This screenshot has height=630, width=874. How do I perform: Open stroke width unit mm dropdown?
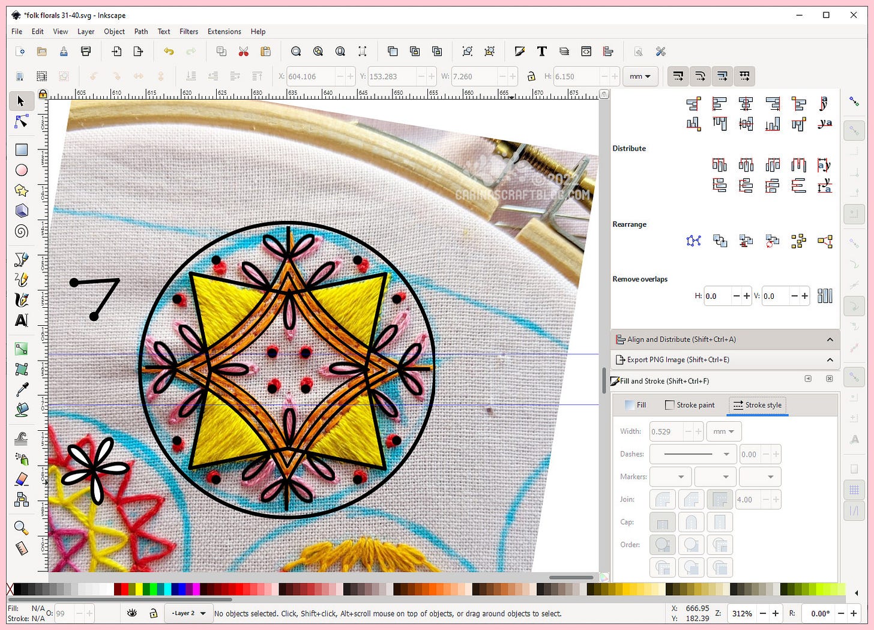(724, 431)
